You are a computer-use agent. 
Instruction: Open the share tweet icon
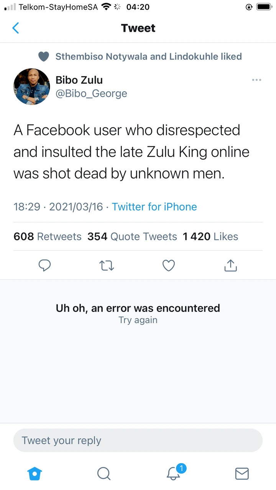[x=230, y=265]
